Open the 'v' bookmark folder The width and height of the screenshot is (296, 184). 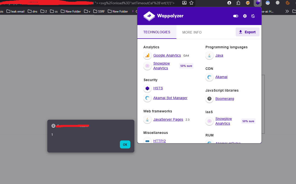click(x=87, y=11)
